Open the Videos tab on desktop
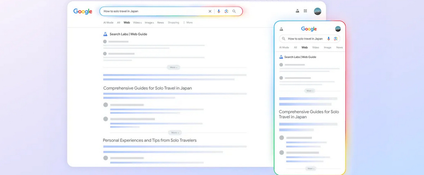424x175 pixels. point(137,23)
